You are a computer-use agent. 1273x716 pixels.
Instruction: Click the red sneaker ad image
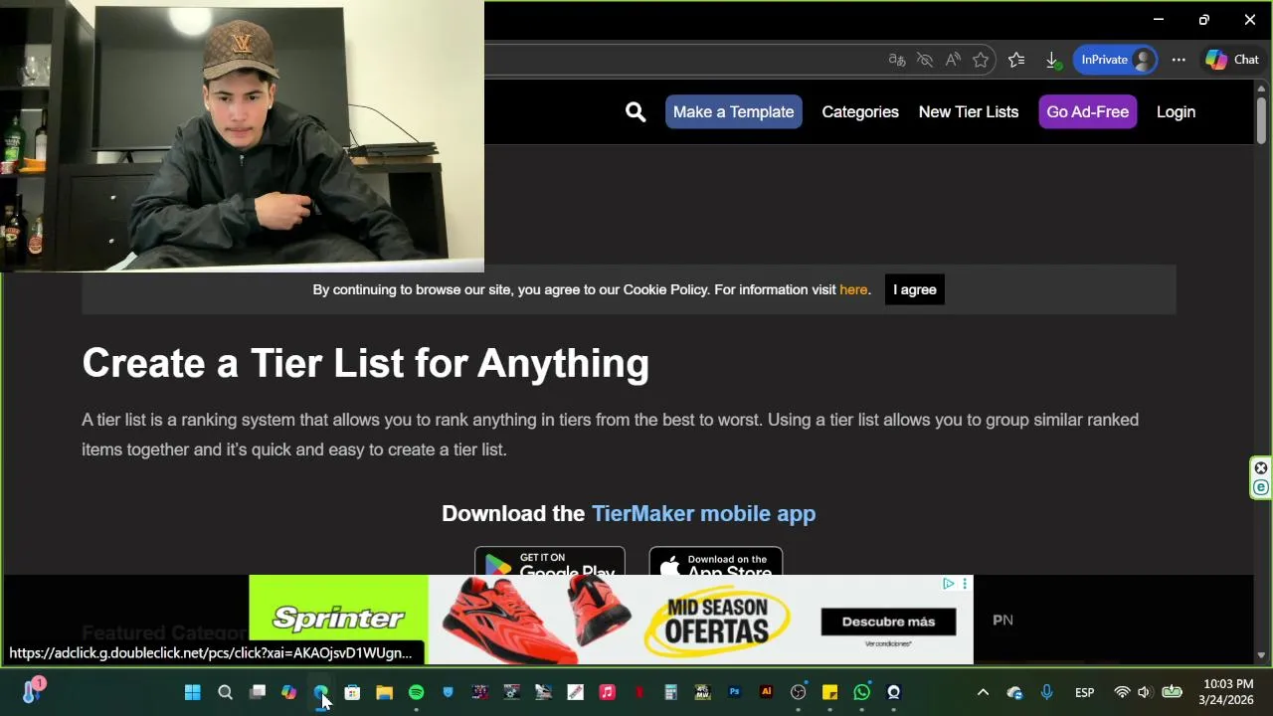click(537, 619)
